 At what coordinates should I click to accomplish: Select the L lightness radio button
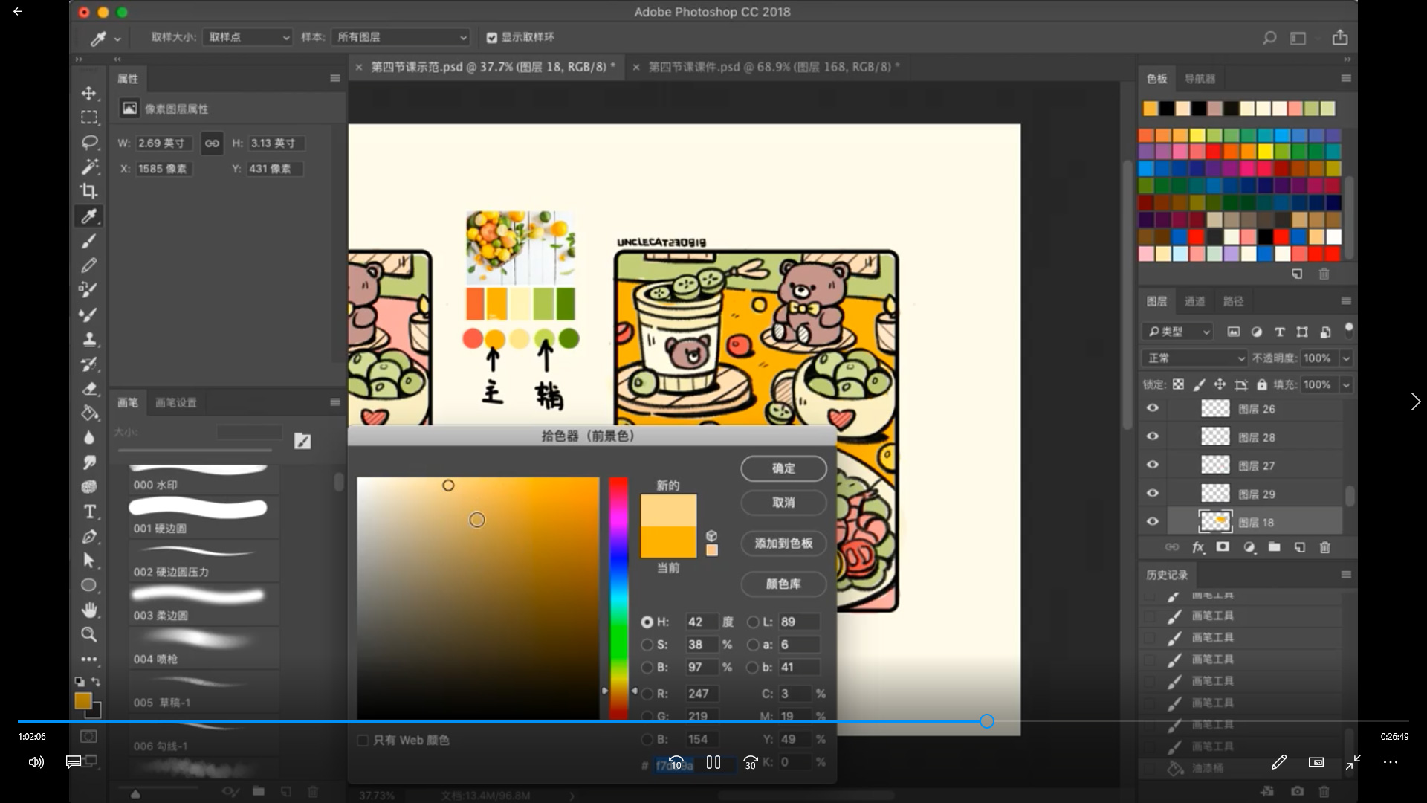(x=753, y=622)
